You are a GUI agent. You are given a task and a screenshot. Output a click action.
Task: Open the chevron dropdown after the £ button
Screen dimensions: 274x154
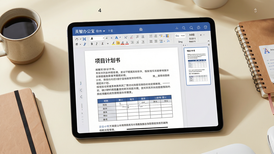pyautogui.click(x=108, y=44)
